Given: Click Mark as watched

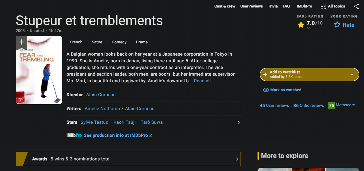Looking at the screenshot, I should (282, 90).
